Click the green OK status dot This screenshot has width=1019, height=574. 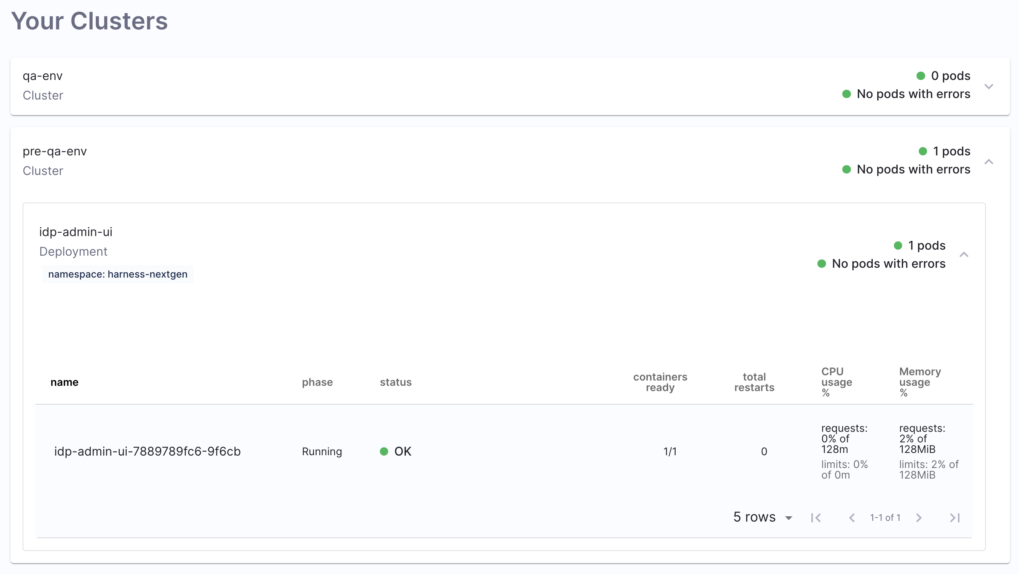[383, 451]
